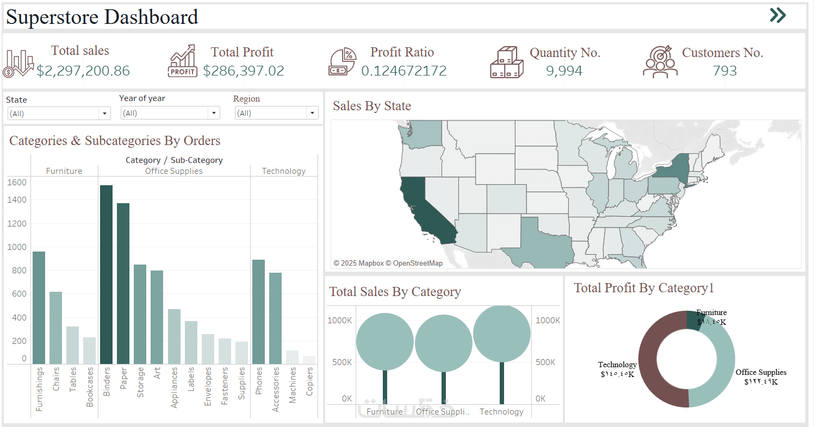Click the Profit Ratio pie icon
The image size is (814, 427).
click(x=342, y=62)
